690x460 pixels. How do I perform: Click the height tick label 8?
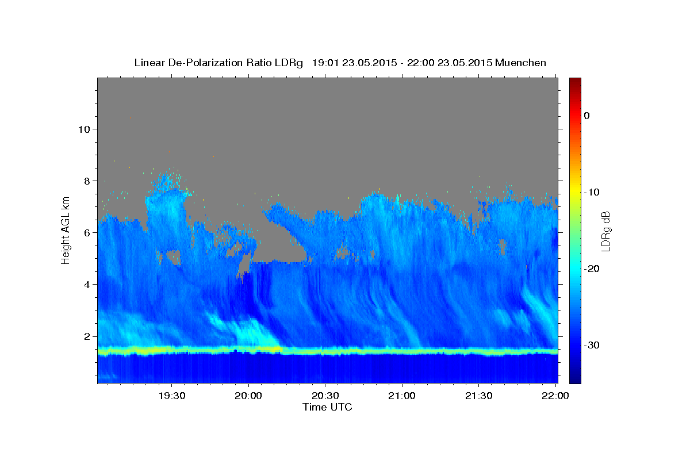pyautogui.click(x=86, y=181)
